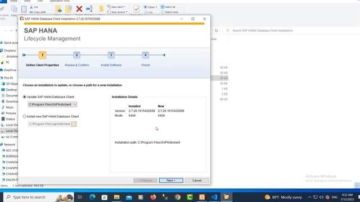Show hidden system tray icons chevron
Viewport: 360px width, 202px height.
309,197
